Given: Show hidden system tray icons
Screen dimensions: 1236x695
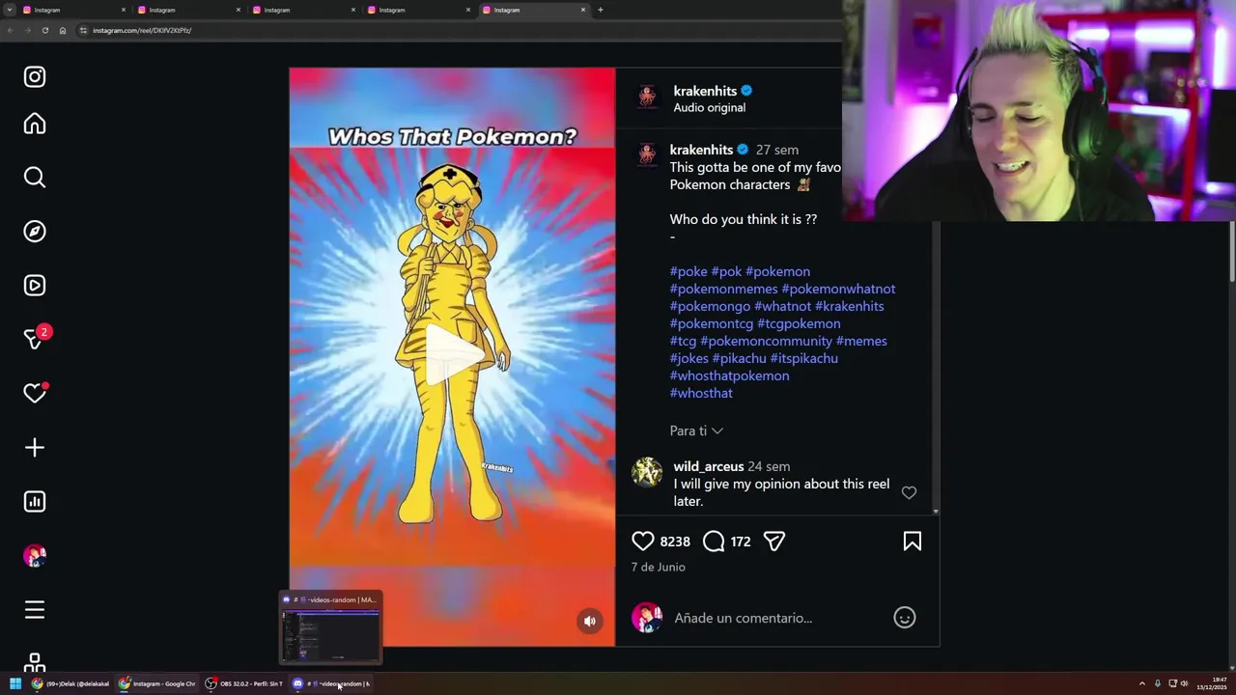Looking at the screenshot, I should (1142, 683).
